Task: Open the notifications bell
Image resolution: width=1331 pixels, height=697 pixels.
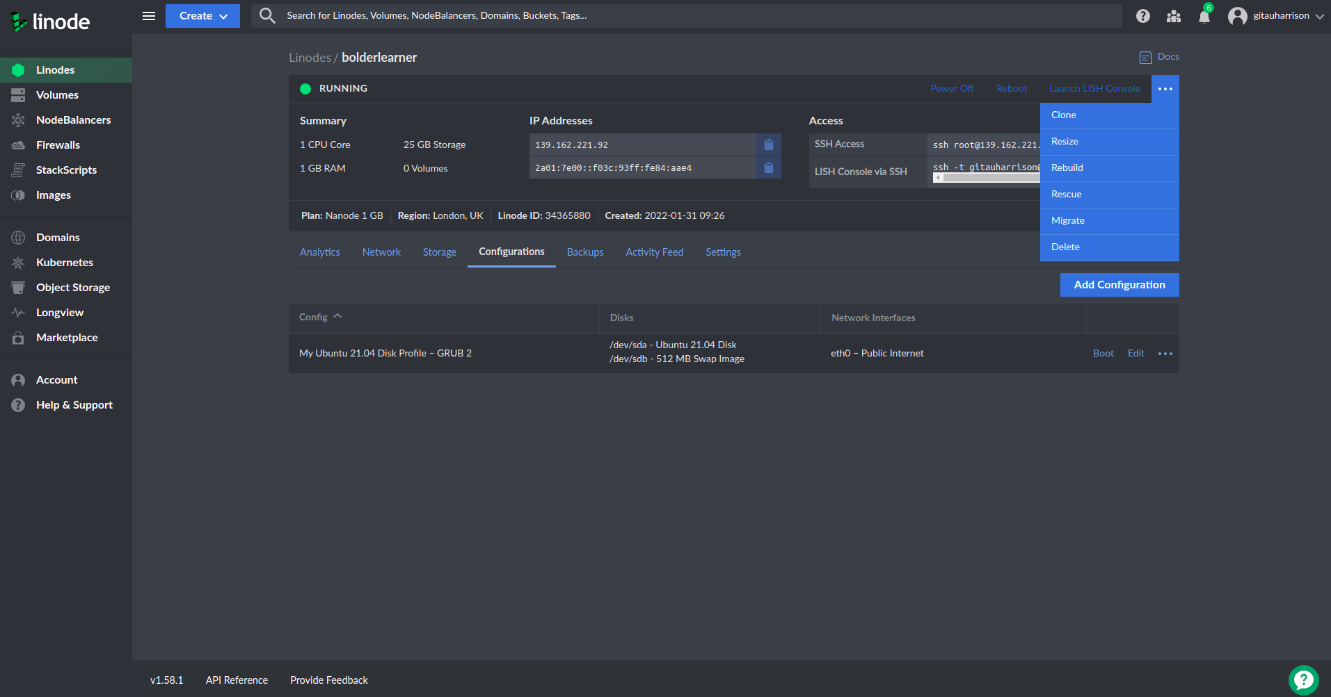Action: (1204, 16)
